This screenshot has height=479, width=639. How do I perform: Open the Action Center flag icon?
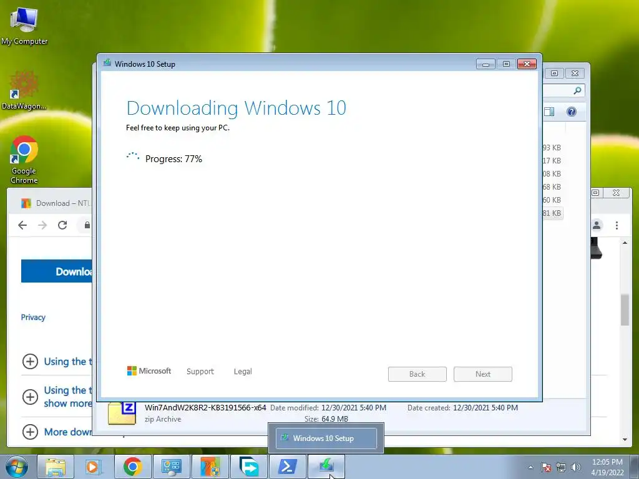coord(546,467)
